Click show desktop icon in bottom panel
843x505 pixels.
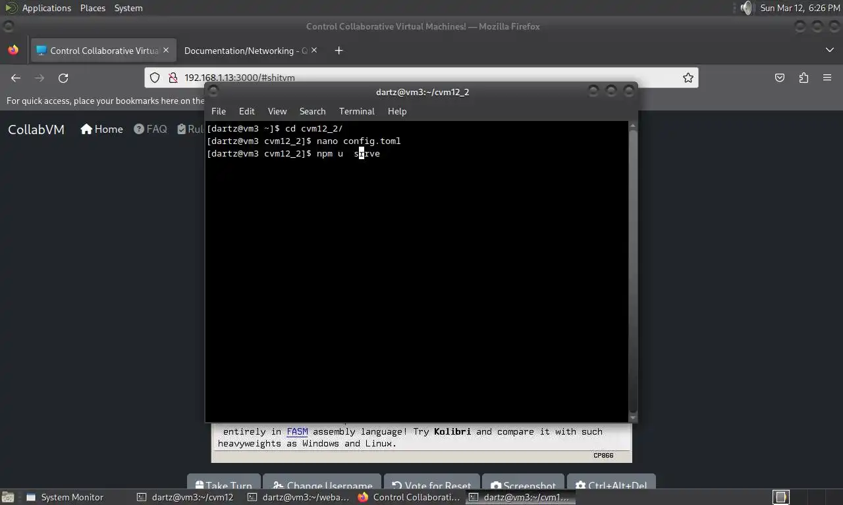point(8,497)
